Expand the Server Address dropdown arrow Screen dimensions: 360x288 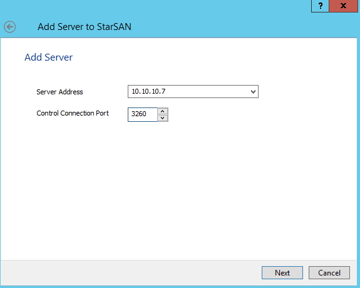click(x=253, y=92)
